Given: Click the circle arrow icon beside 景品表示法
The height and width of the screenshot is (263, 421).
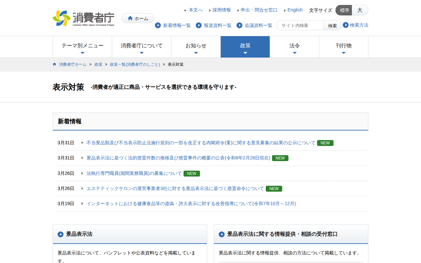Looking at the screenshot, I should click(61, 234).
